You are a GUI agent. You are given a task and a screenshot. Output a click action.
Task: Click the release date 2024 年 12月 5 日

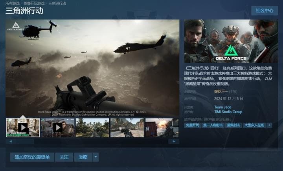pyautogui.click(x=228, y=99)
